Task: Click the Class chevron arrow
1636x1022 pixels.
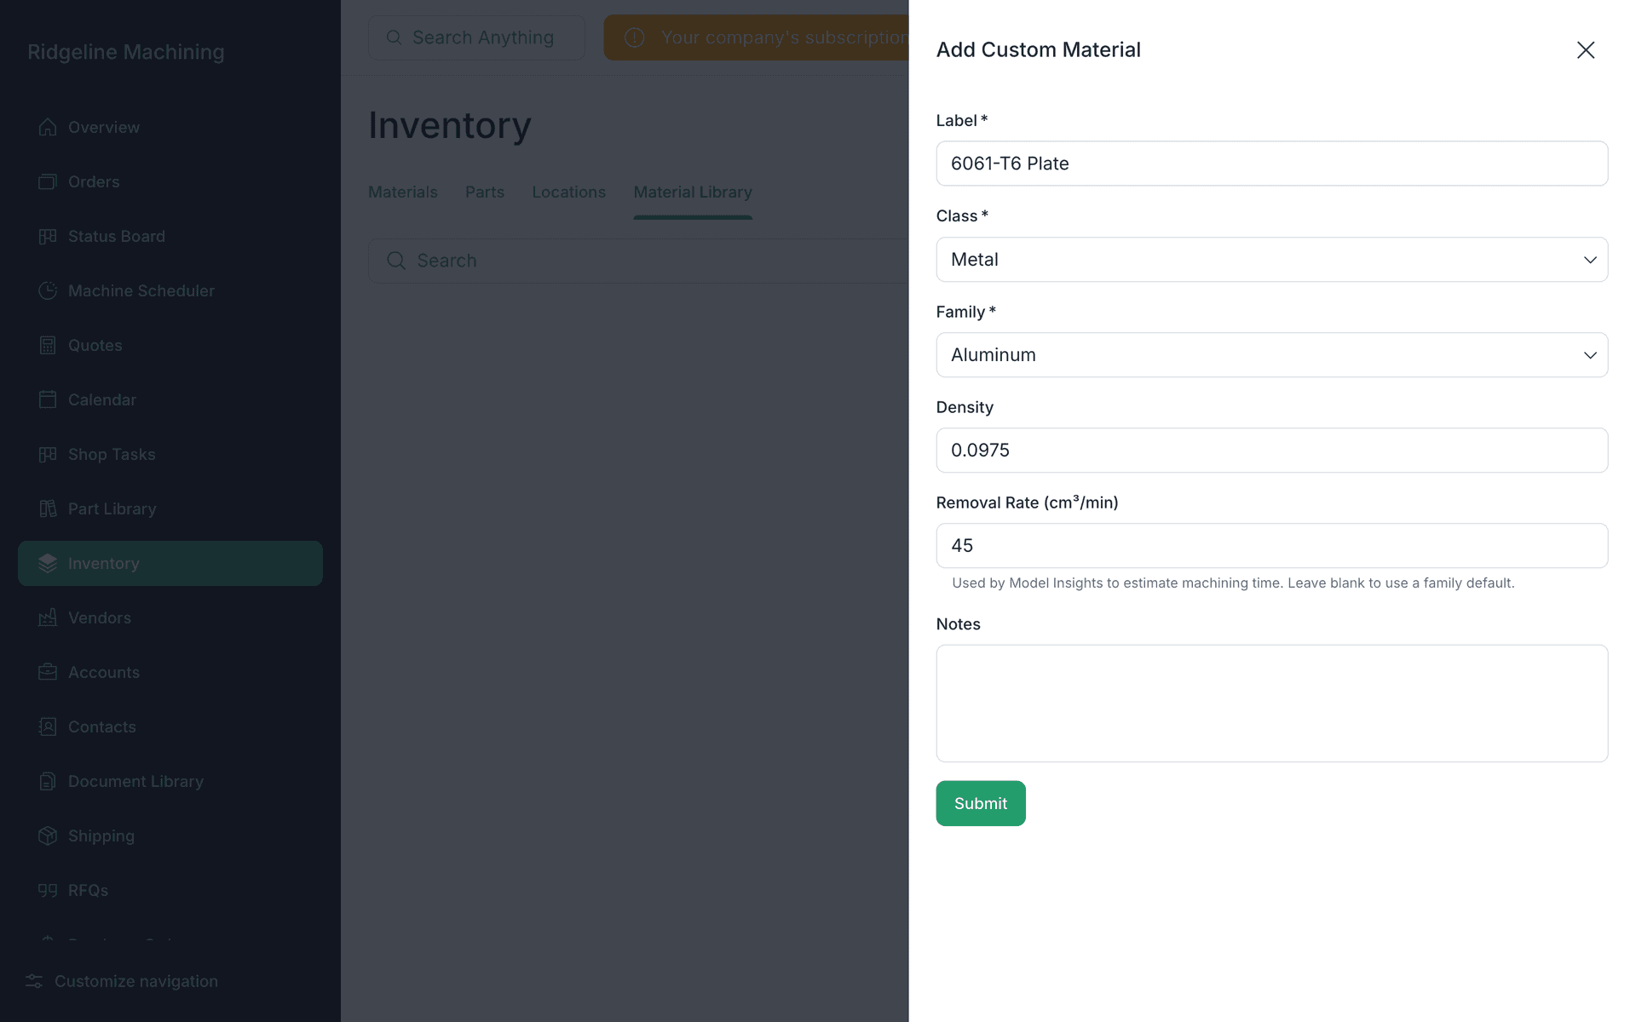Action: [1590, 260]
